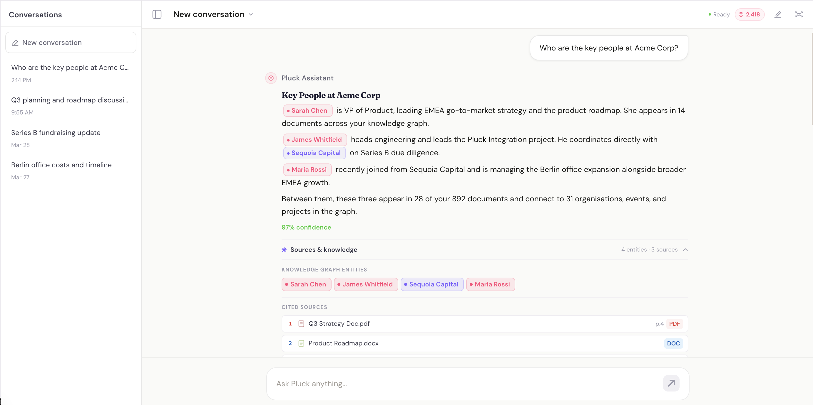Image resolution: width=813 pixels, height=405 pixels.
Task: Switch to Berlin office costs and timeline conversation
Action: [x=61, y=165]
